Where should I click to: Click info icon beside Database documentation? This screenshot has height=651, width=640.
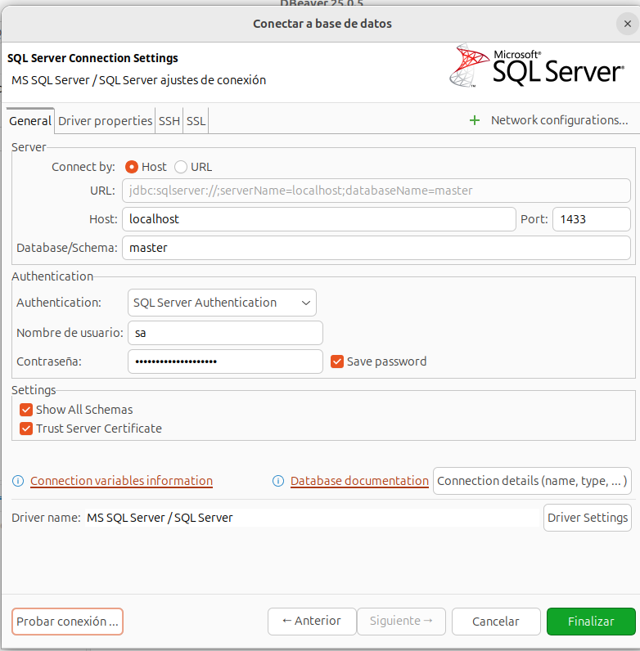point(278,481)
